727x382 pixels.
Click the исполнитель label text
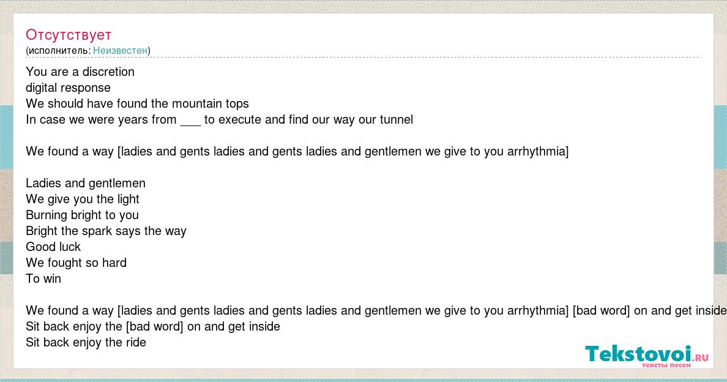[59, 51]
